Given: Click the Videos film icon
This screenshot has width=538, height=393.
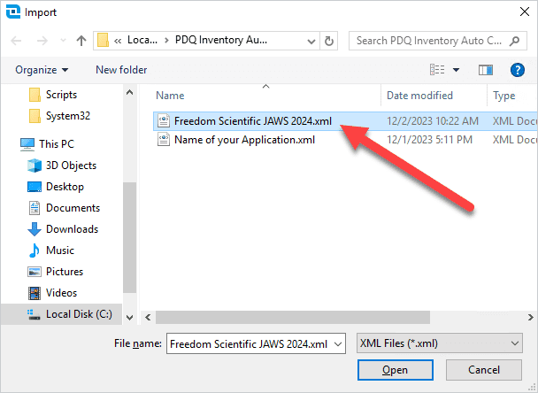Looking at the screenshot, I should pos(35,293).
